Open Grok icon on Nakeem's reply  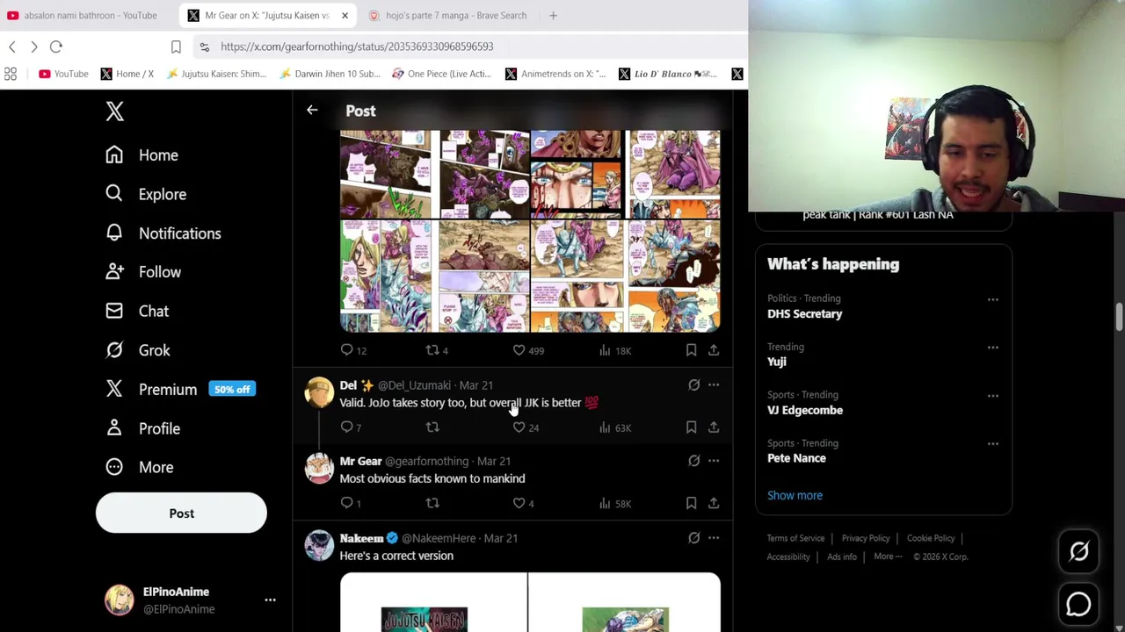693,538
